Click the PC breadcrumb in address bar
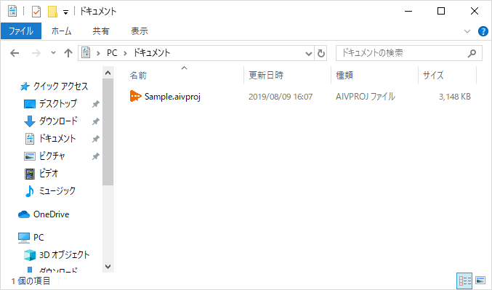Screen dimensions: 492x290 coord(112,53)
